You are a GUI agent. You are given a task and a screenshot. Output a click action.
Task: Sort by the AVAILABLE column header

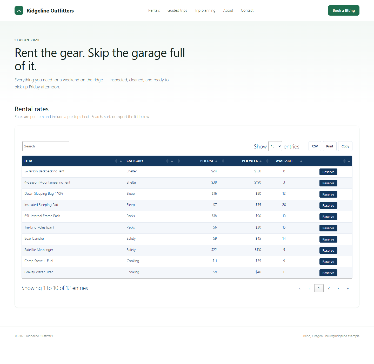point(284,161)
